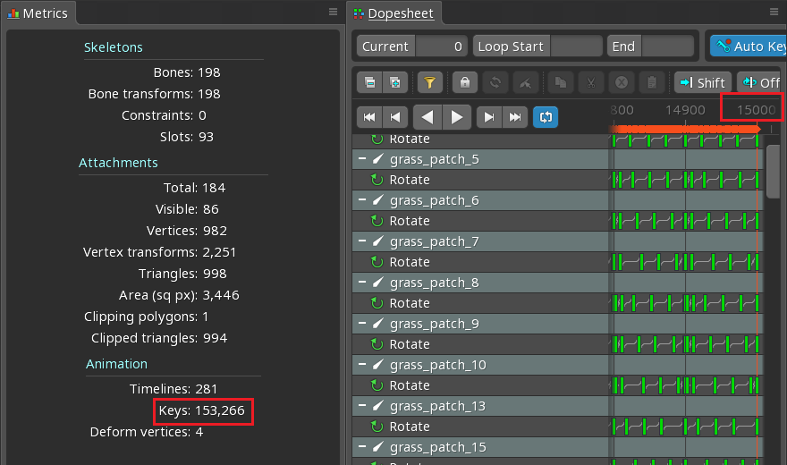Click the Current frame input field
Image resolution: width=787 pixels, height=465 pixels.
tap(441, 46)
